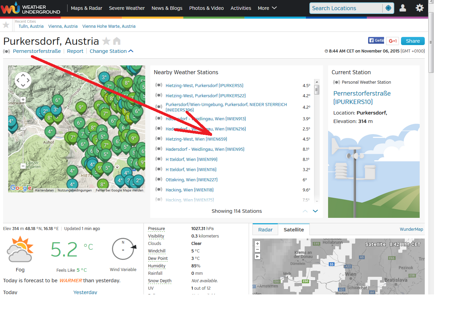Open the Maps & Radar menu
Viewport: 457px width, 309px height.
coord(87,8)
